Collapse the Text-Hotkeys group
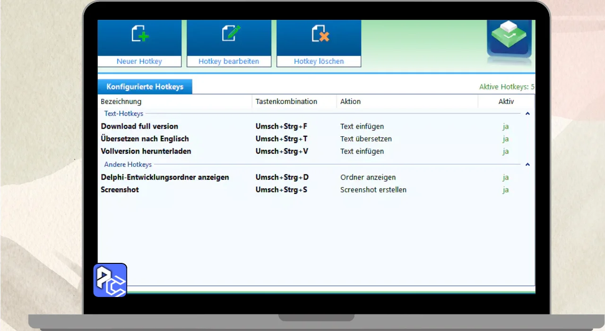605x331 pixels. (x=527, y=113)
